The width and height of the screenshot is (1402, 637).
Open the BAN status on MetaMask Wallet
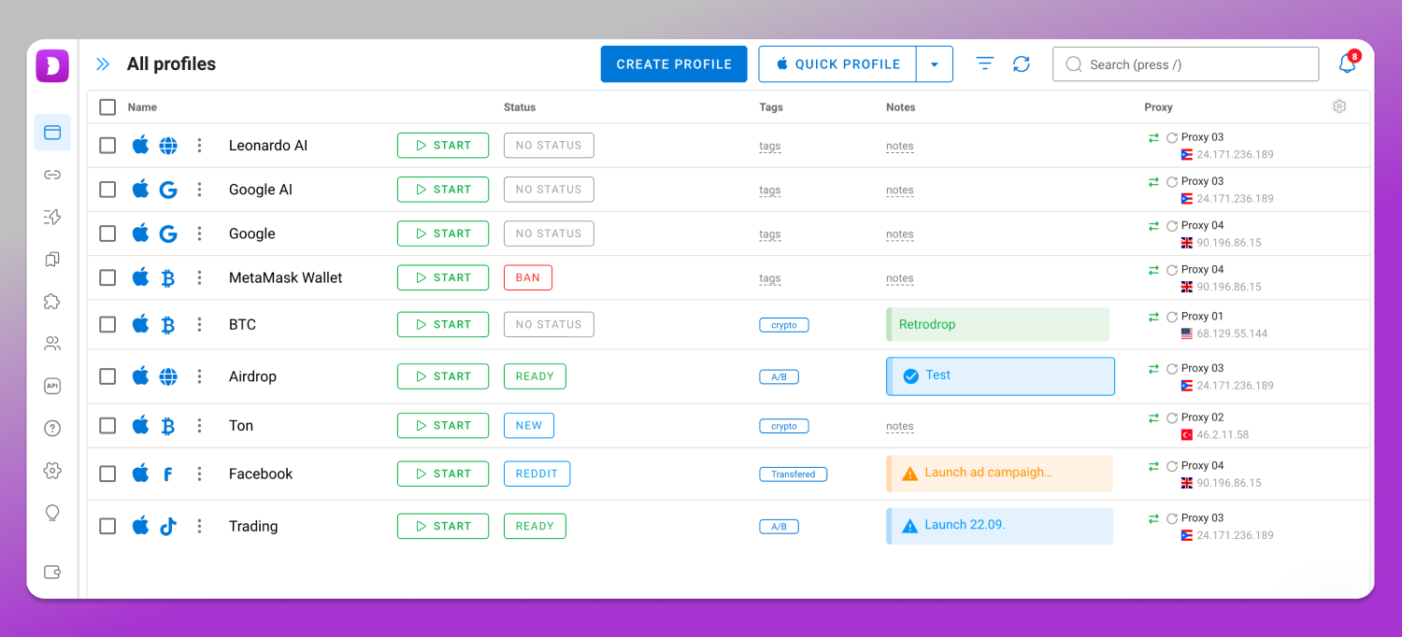coord(528,277)
